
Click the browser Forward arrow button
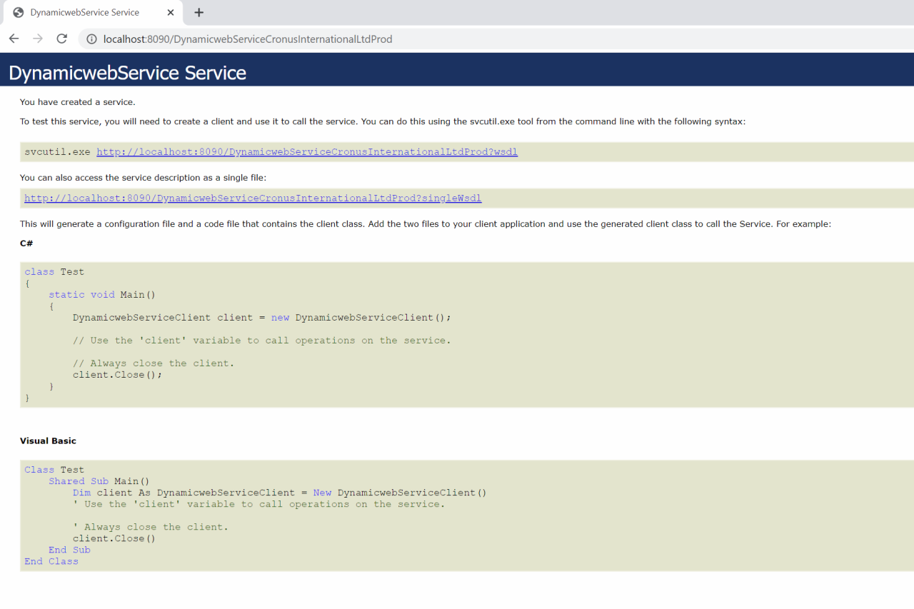tap(38, 39)
